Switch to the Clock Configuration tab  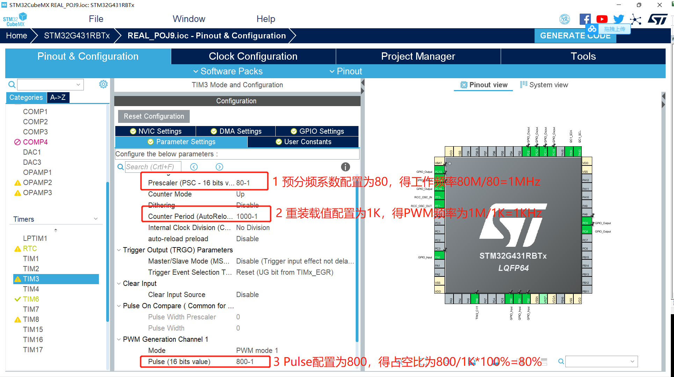(x=253, y=56)
